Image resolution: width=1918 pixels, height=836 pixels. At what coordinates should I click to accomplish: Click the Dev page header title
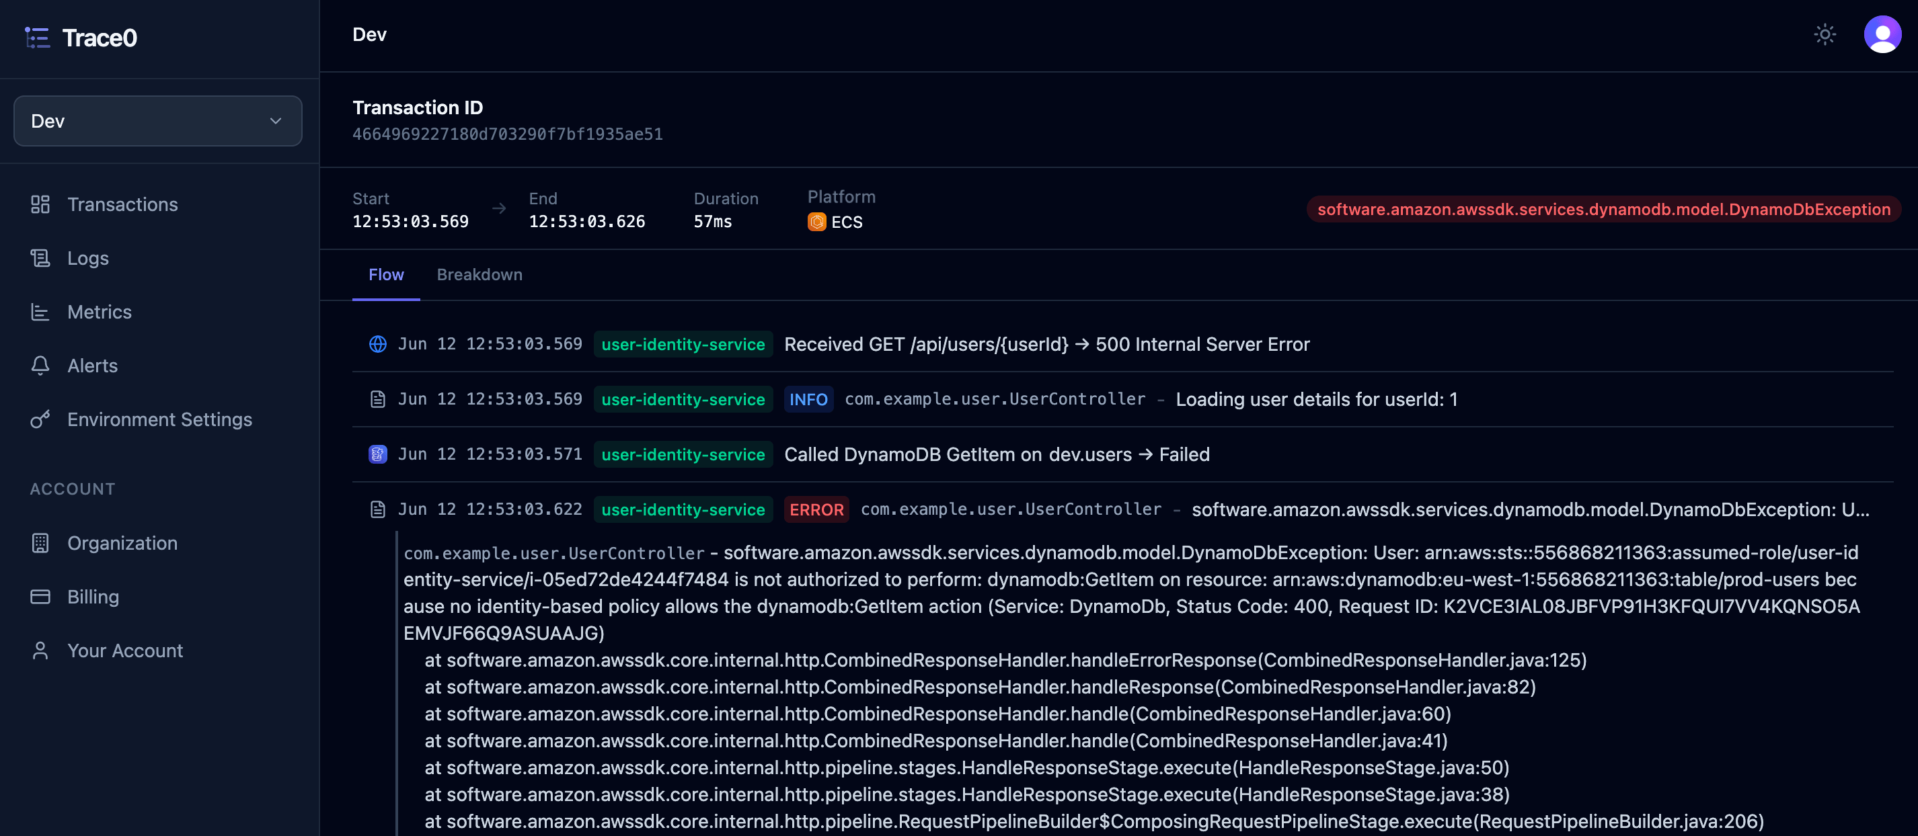click(x=369, y=35)
